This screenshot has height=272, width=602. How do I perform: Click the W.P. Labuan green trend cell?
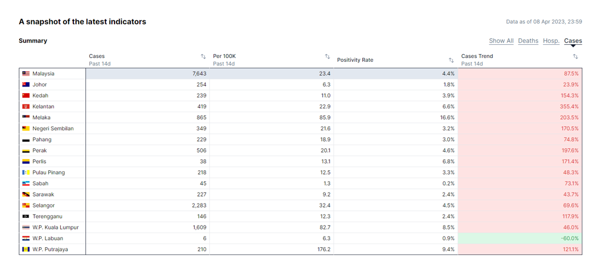(x=520, y=238)
